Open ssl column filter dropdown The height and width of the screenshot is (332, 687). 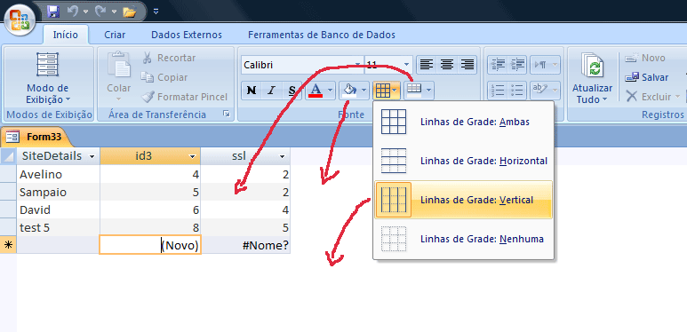tap(282, 156)
